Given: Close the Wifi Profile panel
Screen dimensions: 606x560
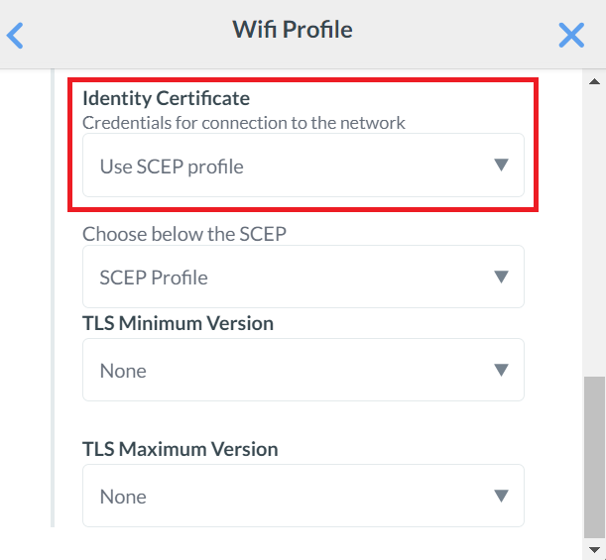Looking at the screenshot, I should [x=571, y=36].
